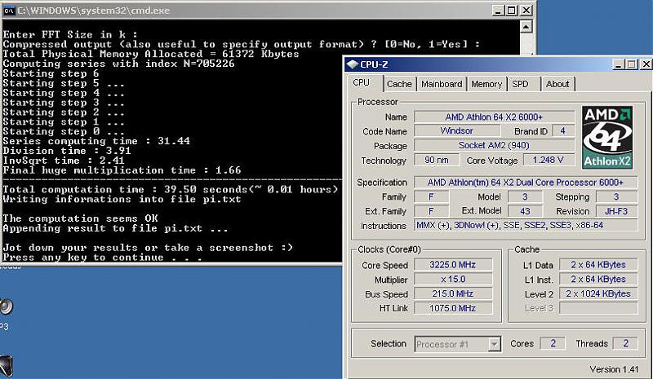
Task: Click the Ext. Model value 43
Action: point(525,211)
